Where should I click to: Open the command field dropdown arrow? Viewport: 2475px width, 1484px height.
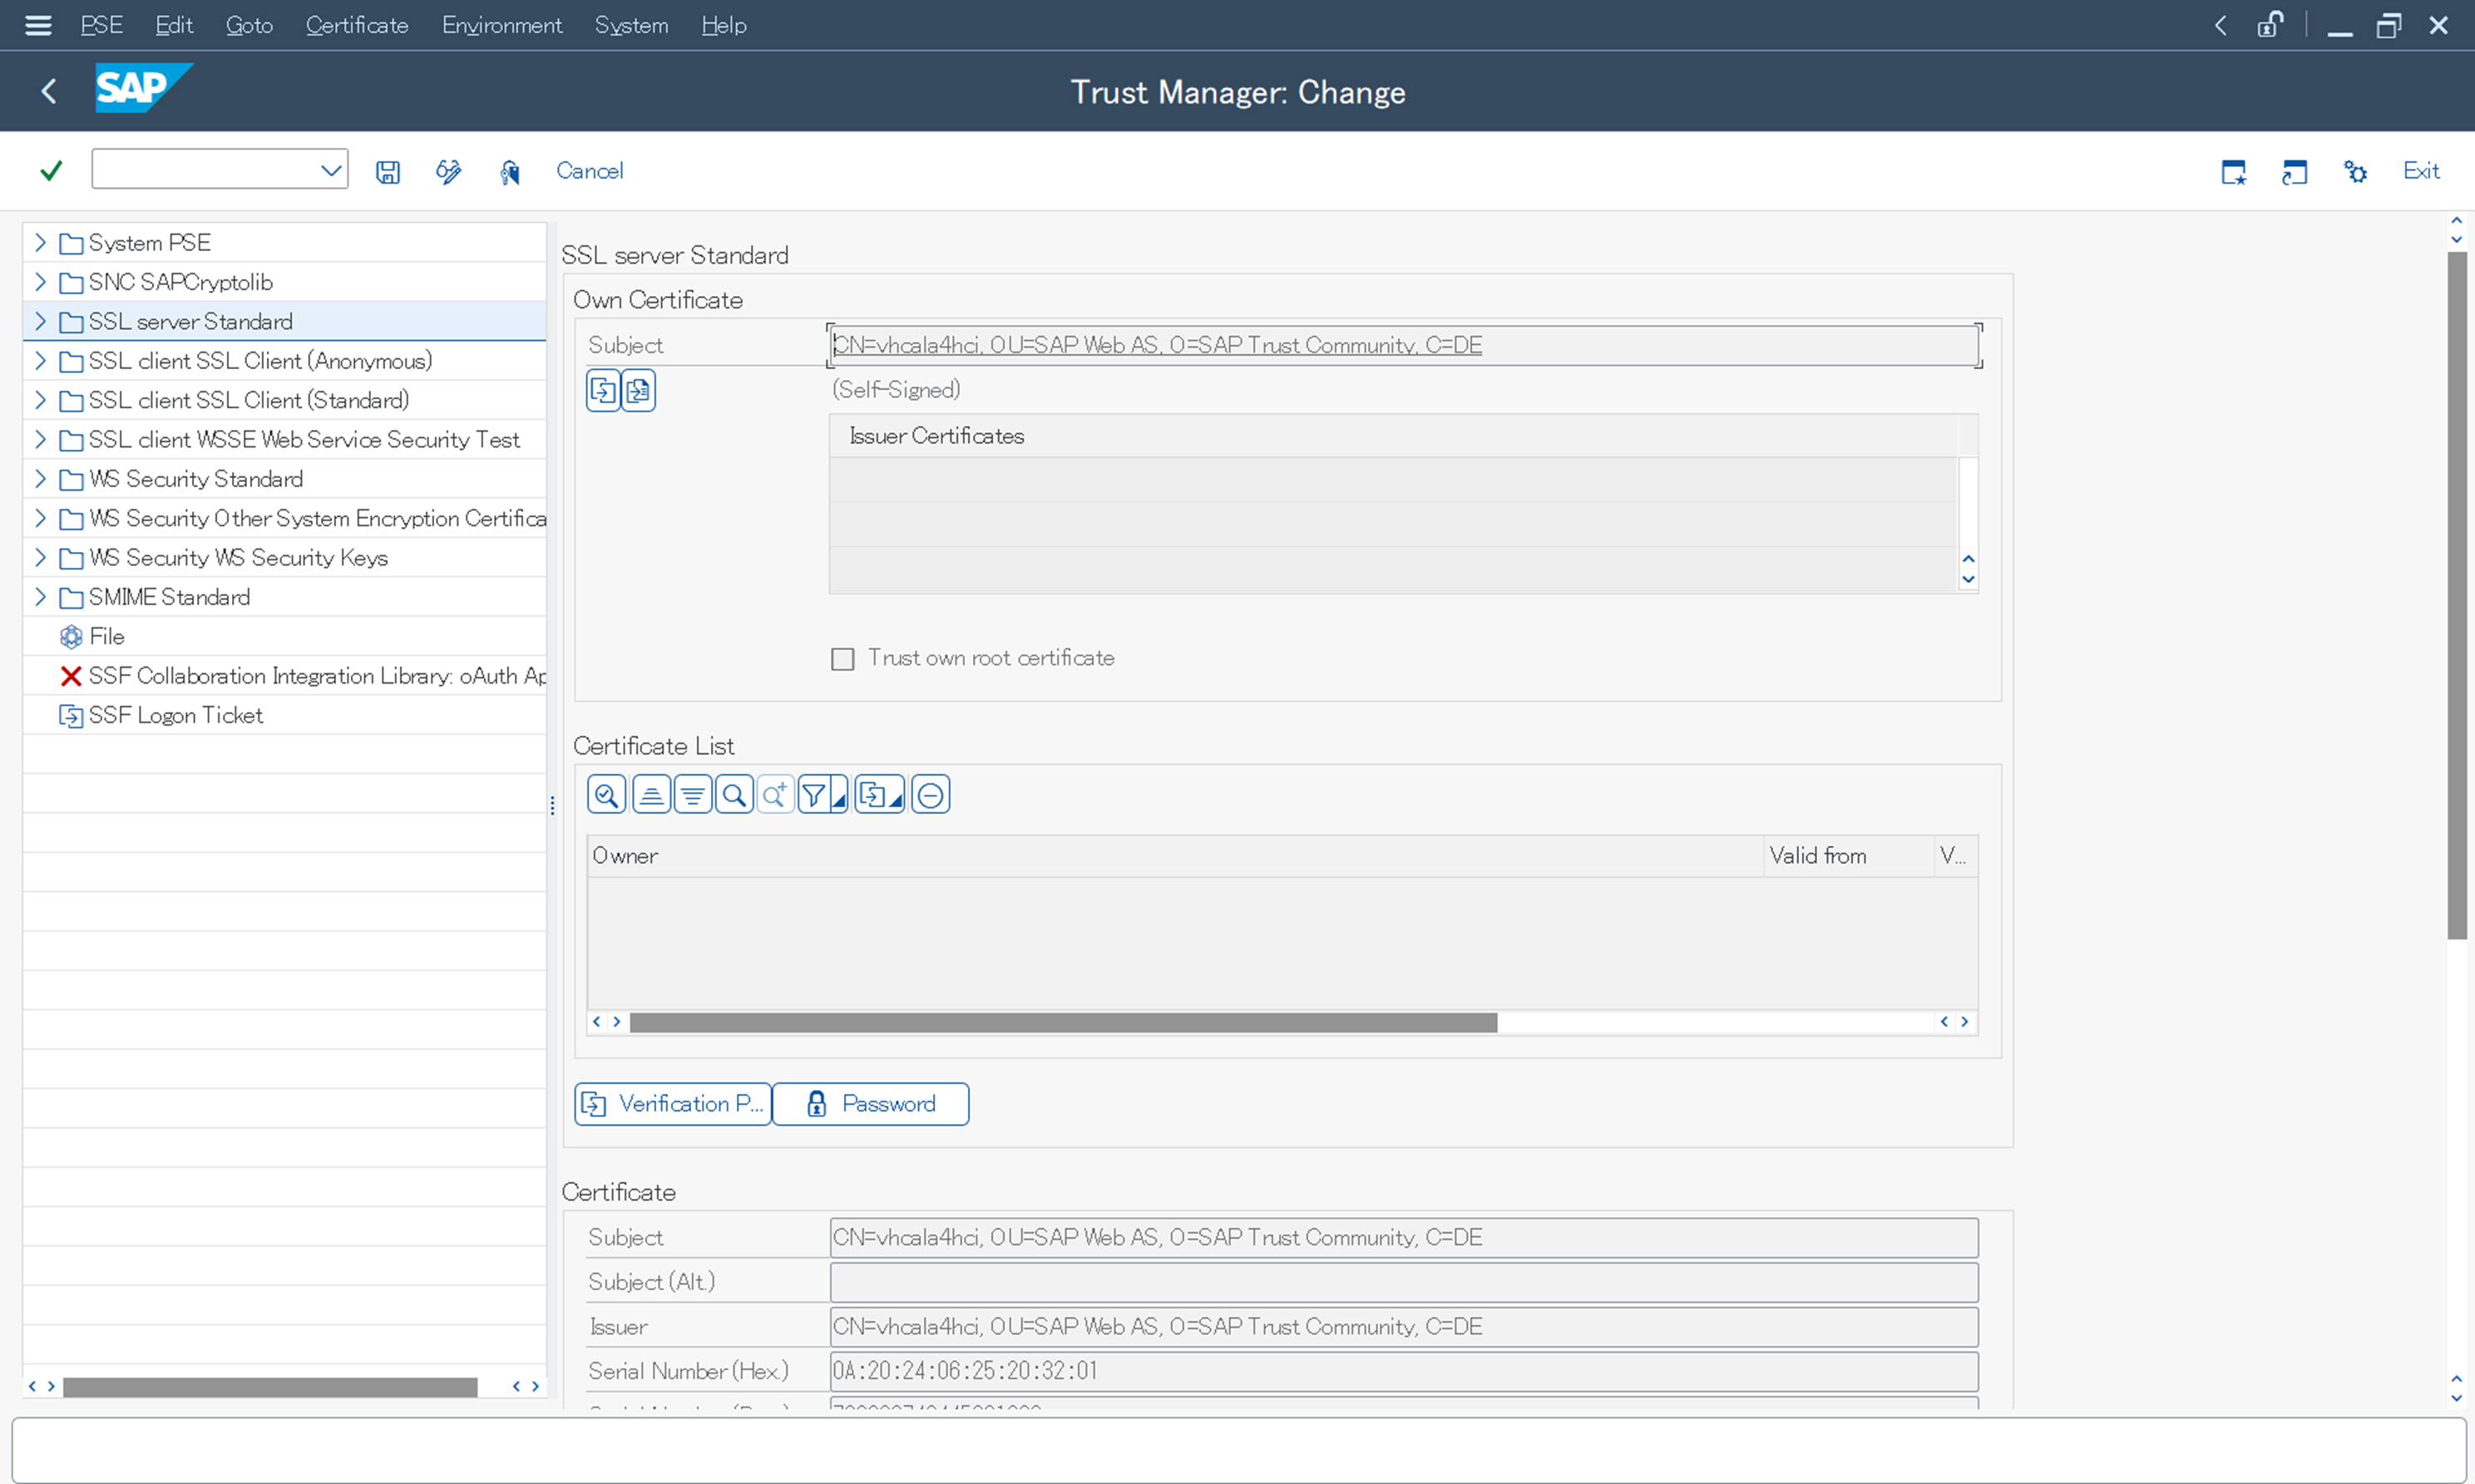click(331, 170)
